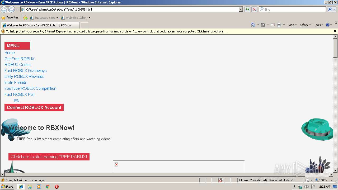Click the red MENU button
This screenshot has width=338, height=190.
click(x=17, y=46)
